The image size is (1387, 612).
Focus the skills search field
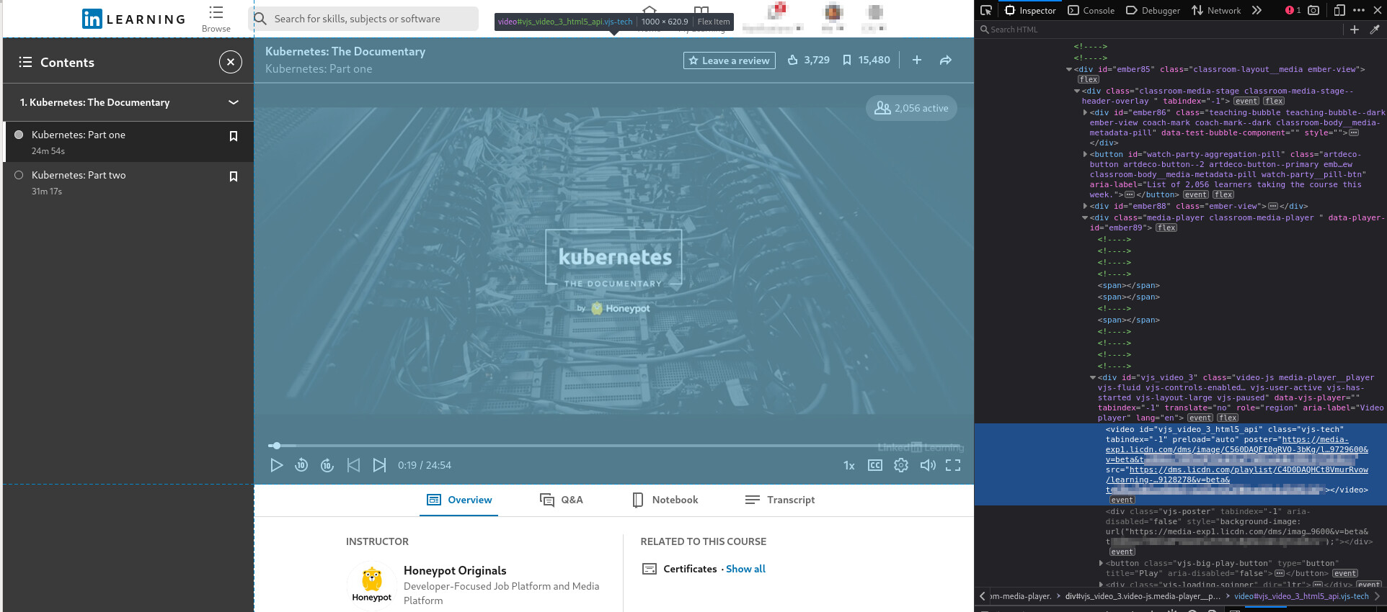pos(363,19)
